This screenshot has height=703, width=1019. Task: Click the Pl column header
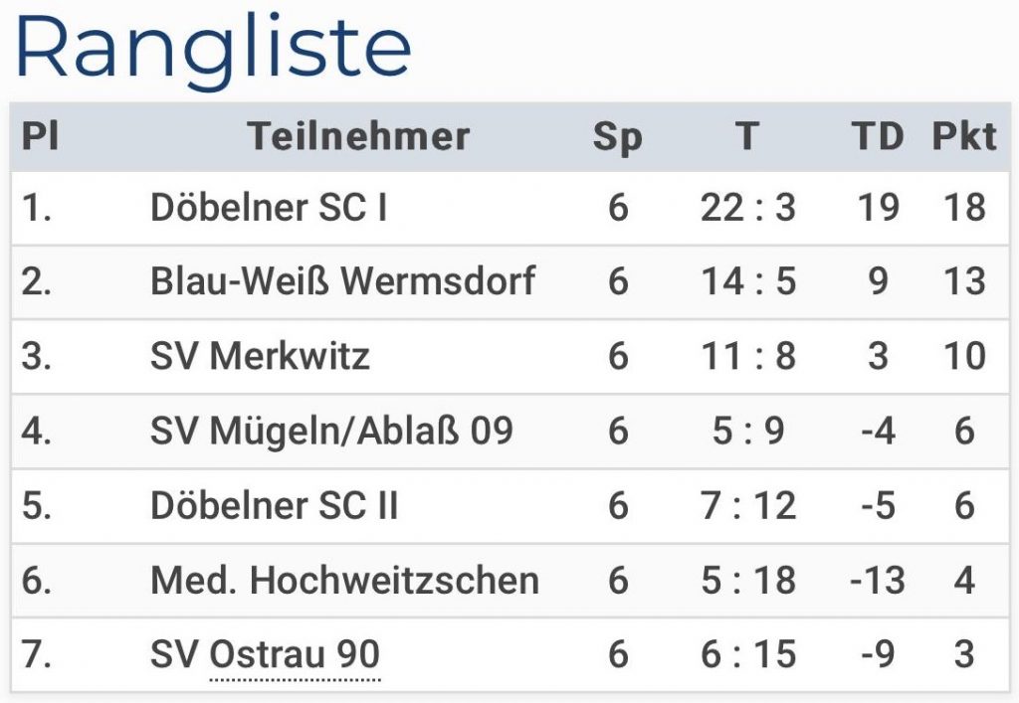click(x=40, y=136)
